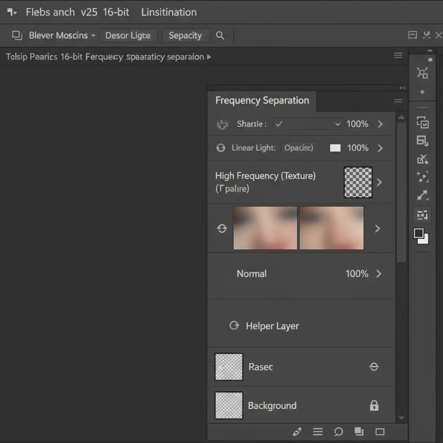The height and width of the screenshot is (443, 443).
Task: Click the sparkle icon in right toolbar
Action: point(422,177)
